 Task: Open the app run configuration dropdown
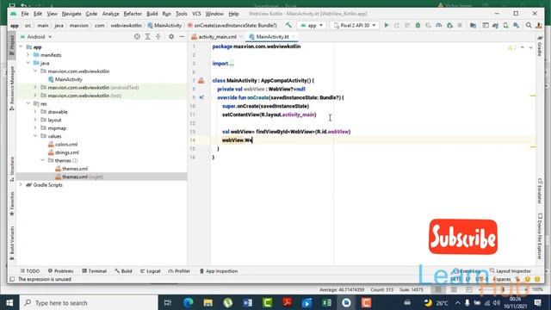(312, 25)
